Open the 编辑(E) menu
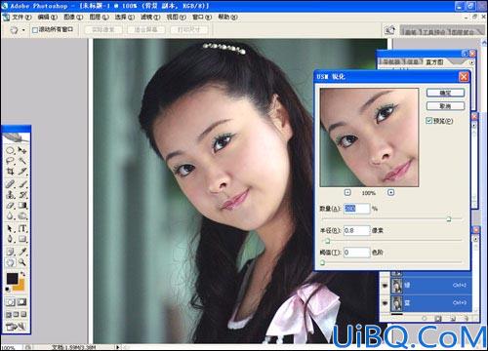This screenshot has height=351, width=488. point(48,17)
